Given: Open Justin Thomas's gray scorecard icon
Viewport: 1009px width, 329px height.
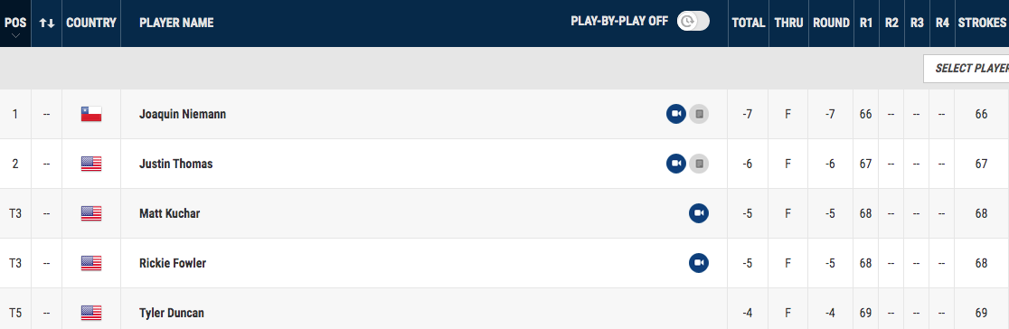Looking at the screenshot, I should coord(699,164).
